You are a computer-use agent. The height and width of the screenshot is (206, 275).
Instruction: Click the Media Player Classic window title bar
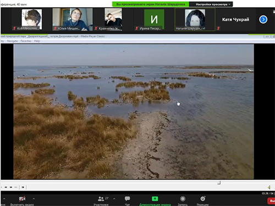pyautogui.click(x=137, y=36)
